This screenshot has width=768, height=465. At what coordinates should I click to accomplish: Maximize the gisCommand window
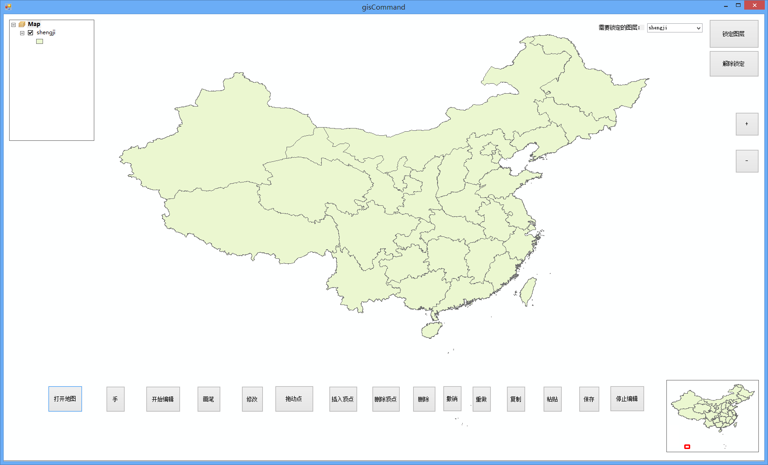click(738, 5)
